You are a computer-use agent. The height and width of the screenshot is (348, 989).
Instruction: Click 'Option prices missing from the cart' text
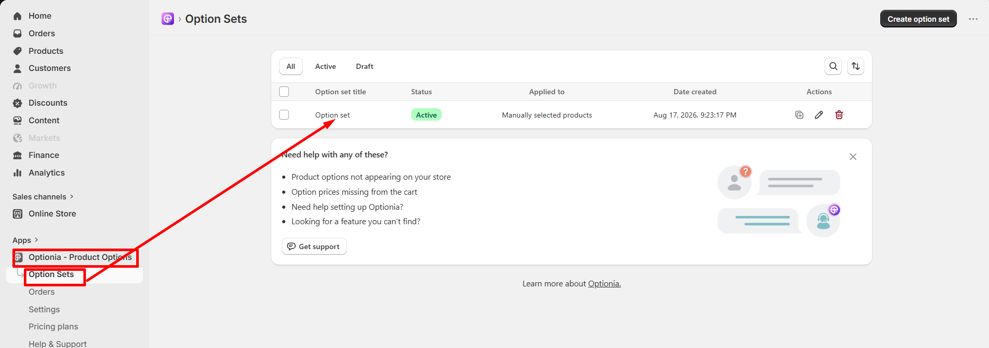pyautogui.click(x=354, y=192)
